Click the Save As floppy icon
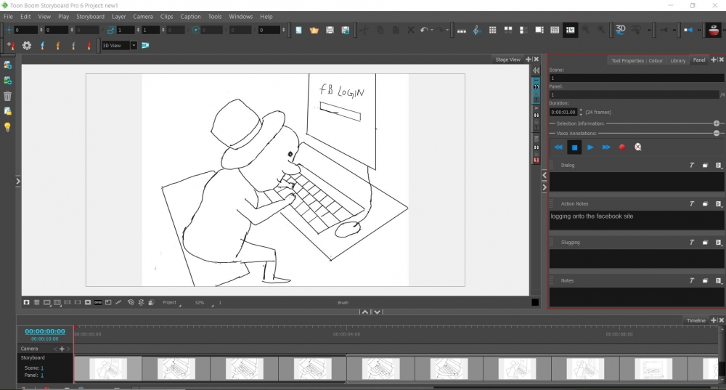Viewport: 726px width, 390px height. coord(346,30)
